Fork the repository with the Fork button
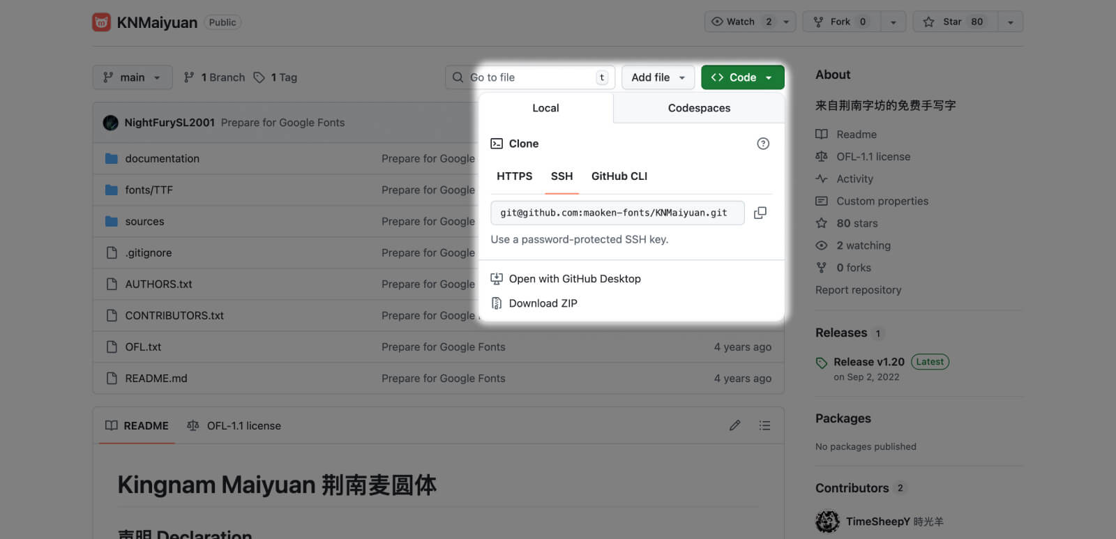 click(x=842, y=22)
